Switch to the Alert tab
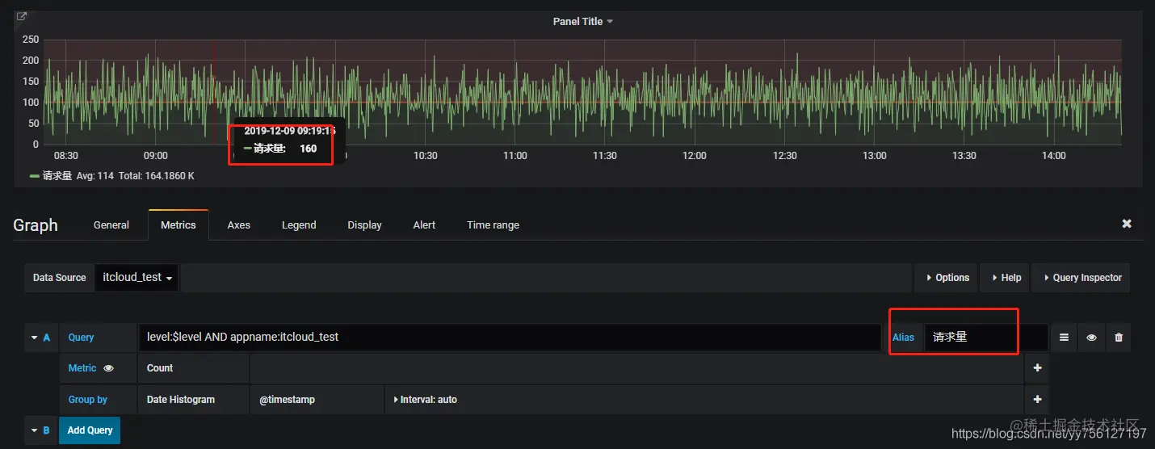Viewport: 1155px width, 449px height. (x=424, y=225)
